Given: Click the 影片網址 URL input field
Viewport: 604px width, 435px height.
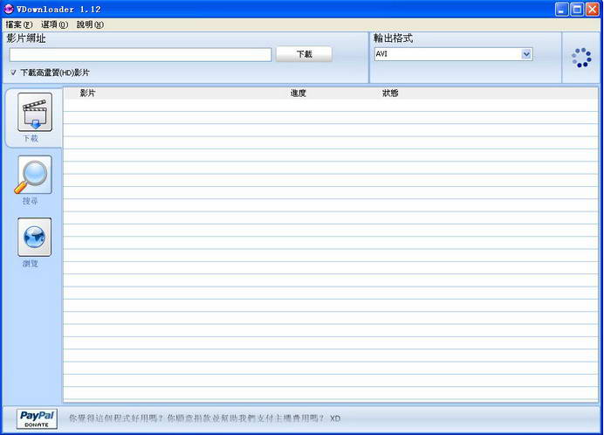Looking at the screenshot, I should click(x=141, y=55).
